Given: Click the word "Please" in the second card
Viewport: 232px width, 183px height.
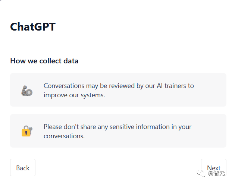Looking at the screenshot, I should click(53, 127).
